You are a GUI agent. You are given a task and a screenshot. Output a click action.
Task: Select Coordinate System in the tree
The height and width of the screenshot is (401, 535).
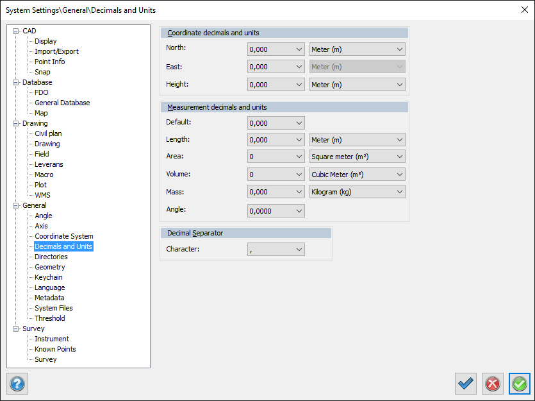pyautogui.click(x=63, y=236)
